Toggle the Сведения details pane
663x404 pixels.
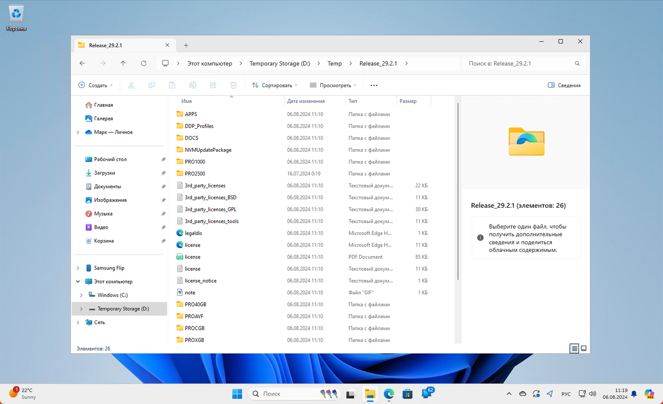(564, 85)
